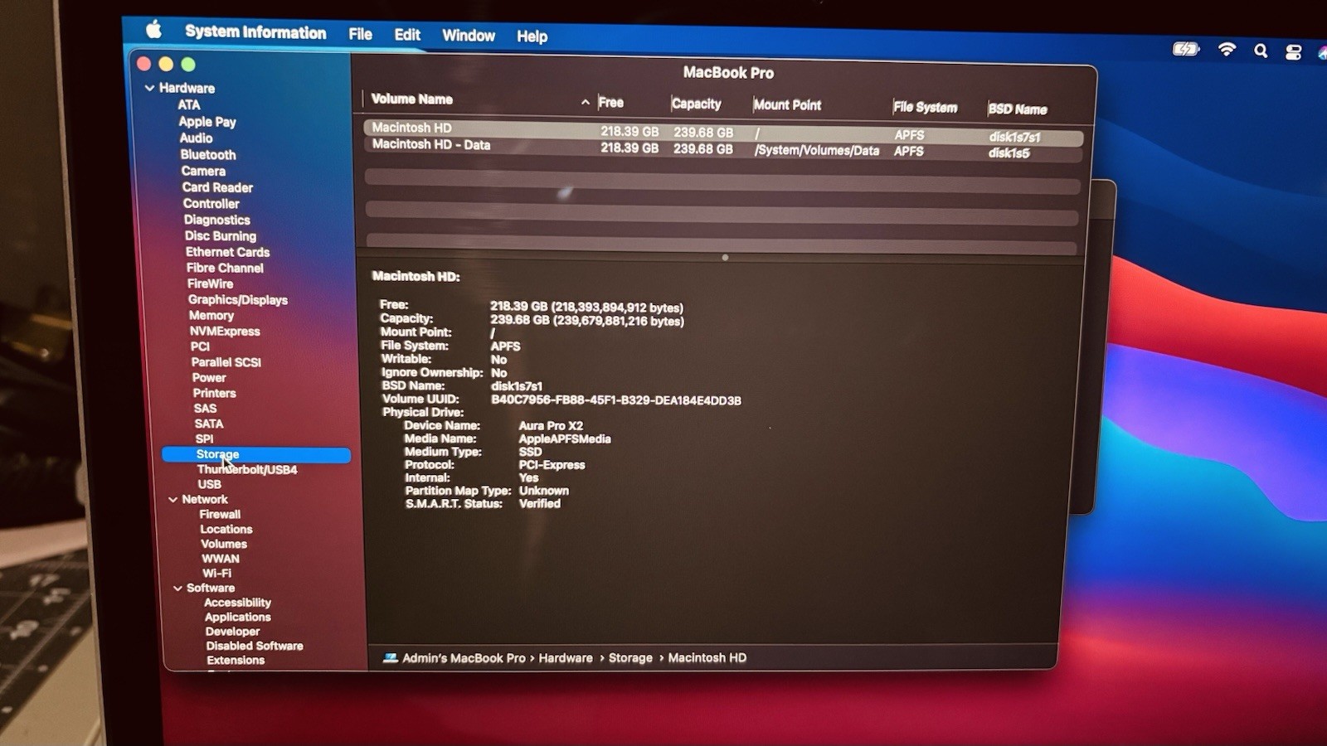Select Firewall under Network
This screenshot has height=746, width=1327.
pos(220,515)
